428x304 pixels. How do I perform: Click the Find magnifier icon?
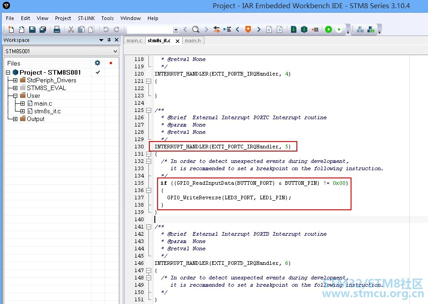click(196, 29)
